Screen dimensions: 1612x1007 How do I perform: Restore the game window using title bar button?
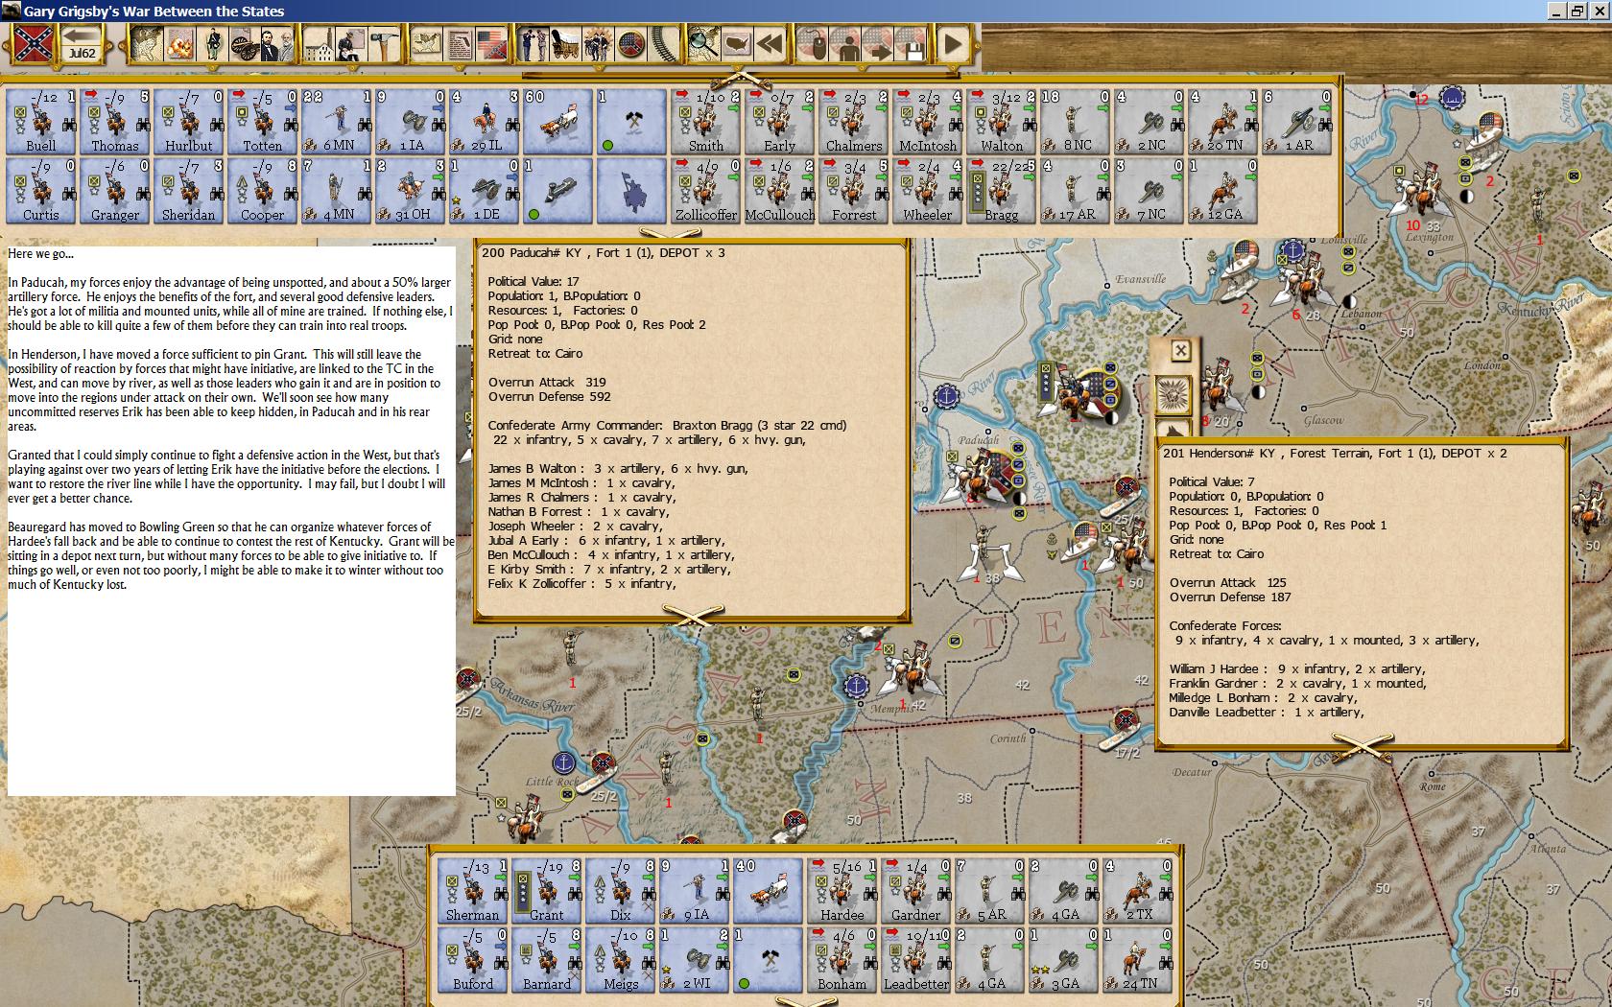[1577, 11]
